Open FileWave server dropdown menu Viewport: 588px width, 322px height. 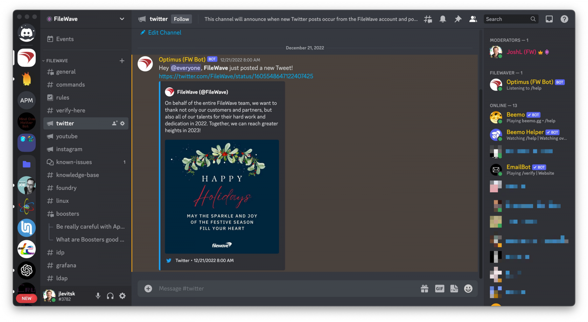tap(122, 19)
